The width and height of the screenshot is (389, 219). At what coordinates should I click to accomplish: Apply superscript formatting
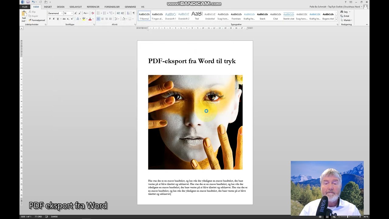(72, 19)
